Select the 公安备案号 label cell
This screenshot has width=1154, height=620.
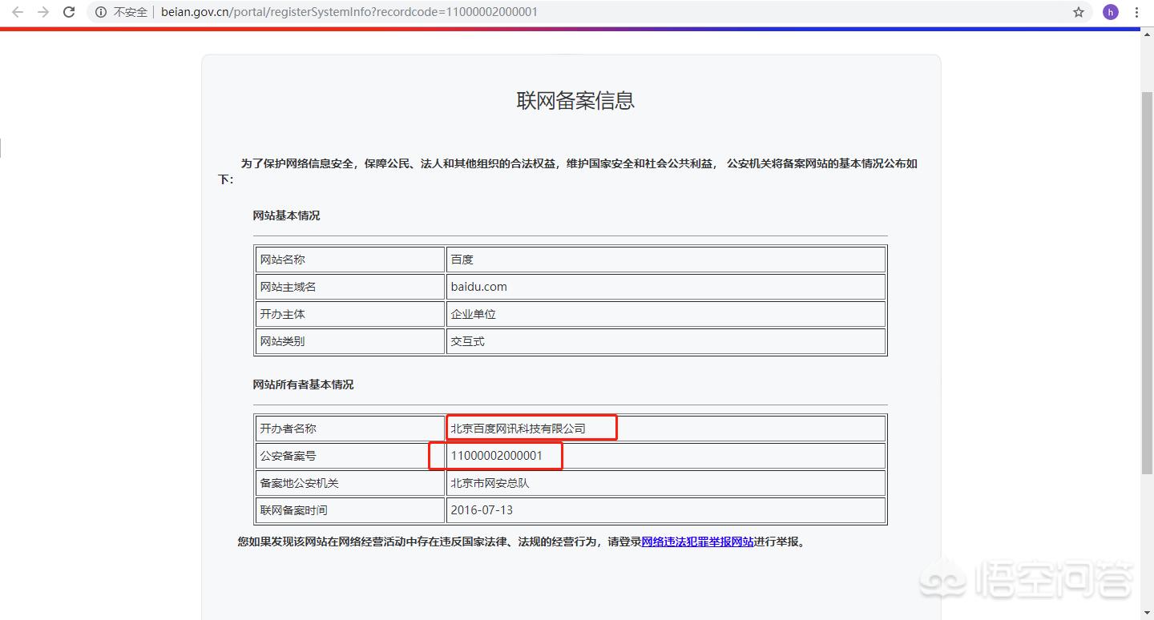coord(350,456)
